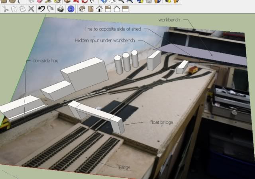This screenshot has height=179, width=255.
Task: Click the Erase X icon
Action: (31, 9)
